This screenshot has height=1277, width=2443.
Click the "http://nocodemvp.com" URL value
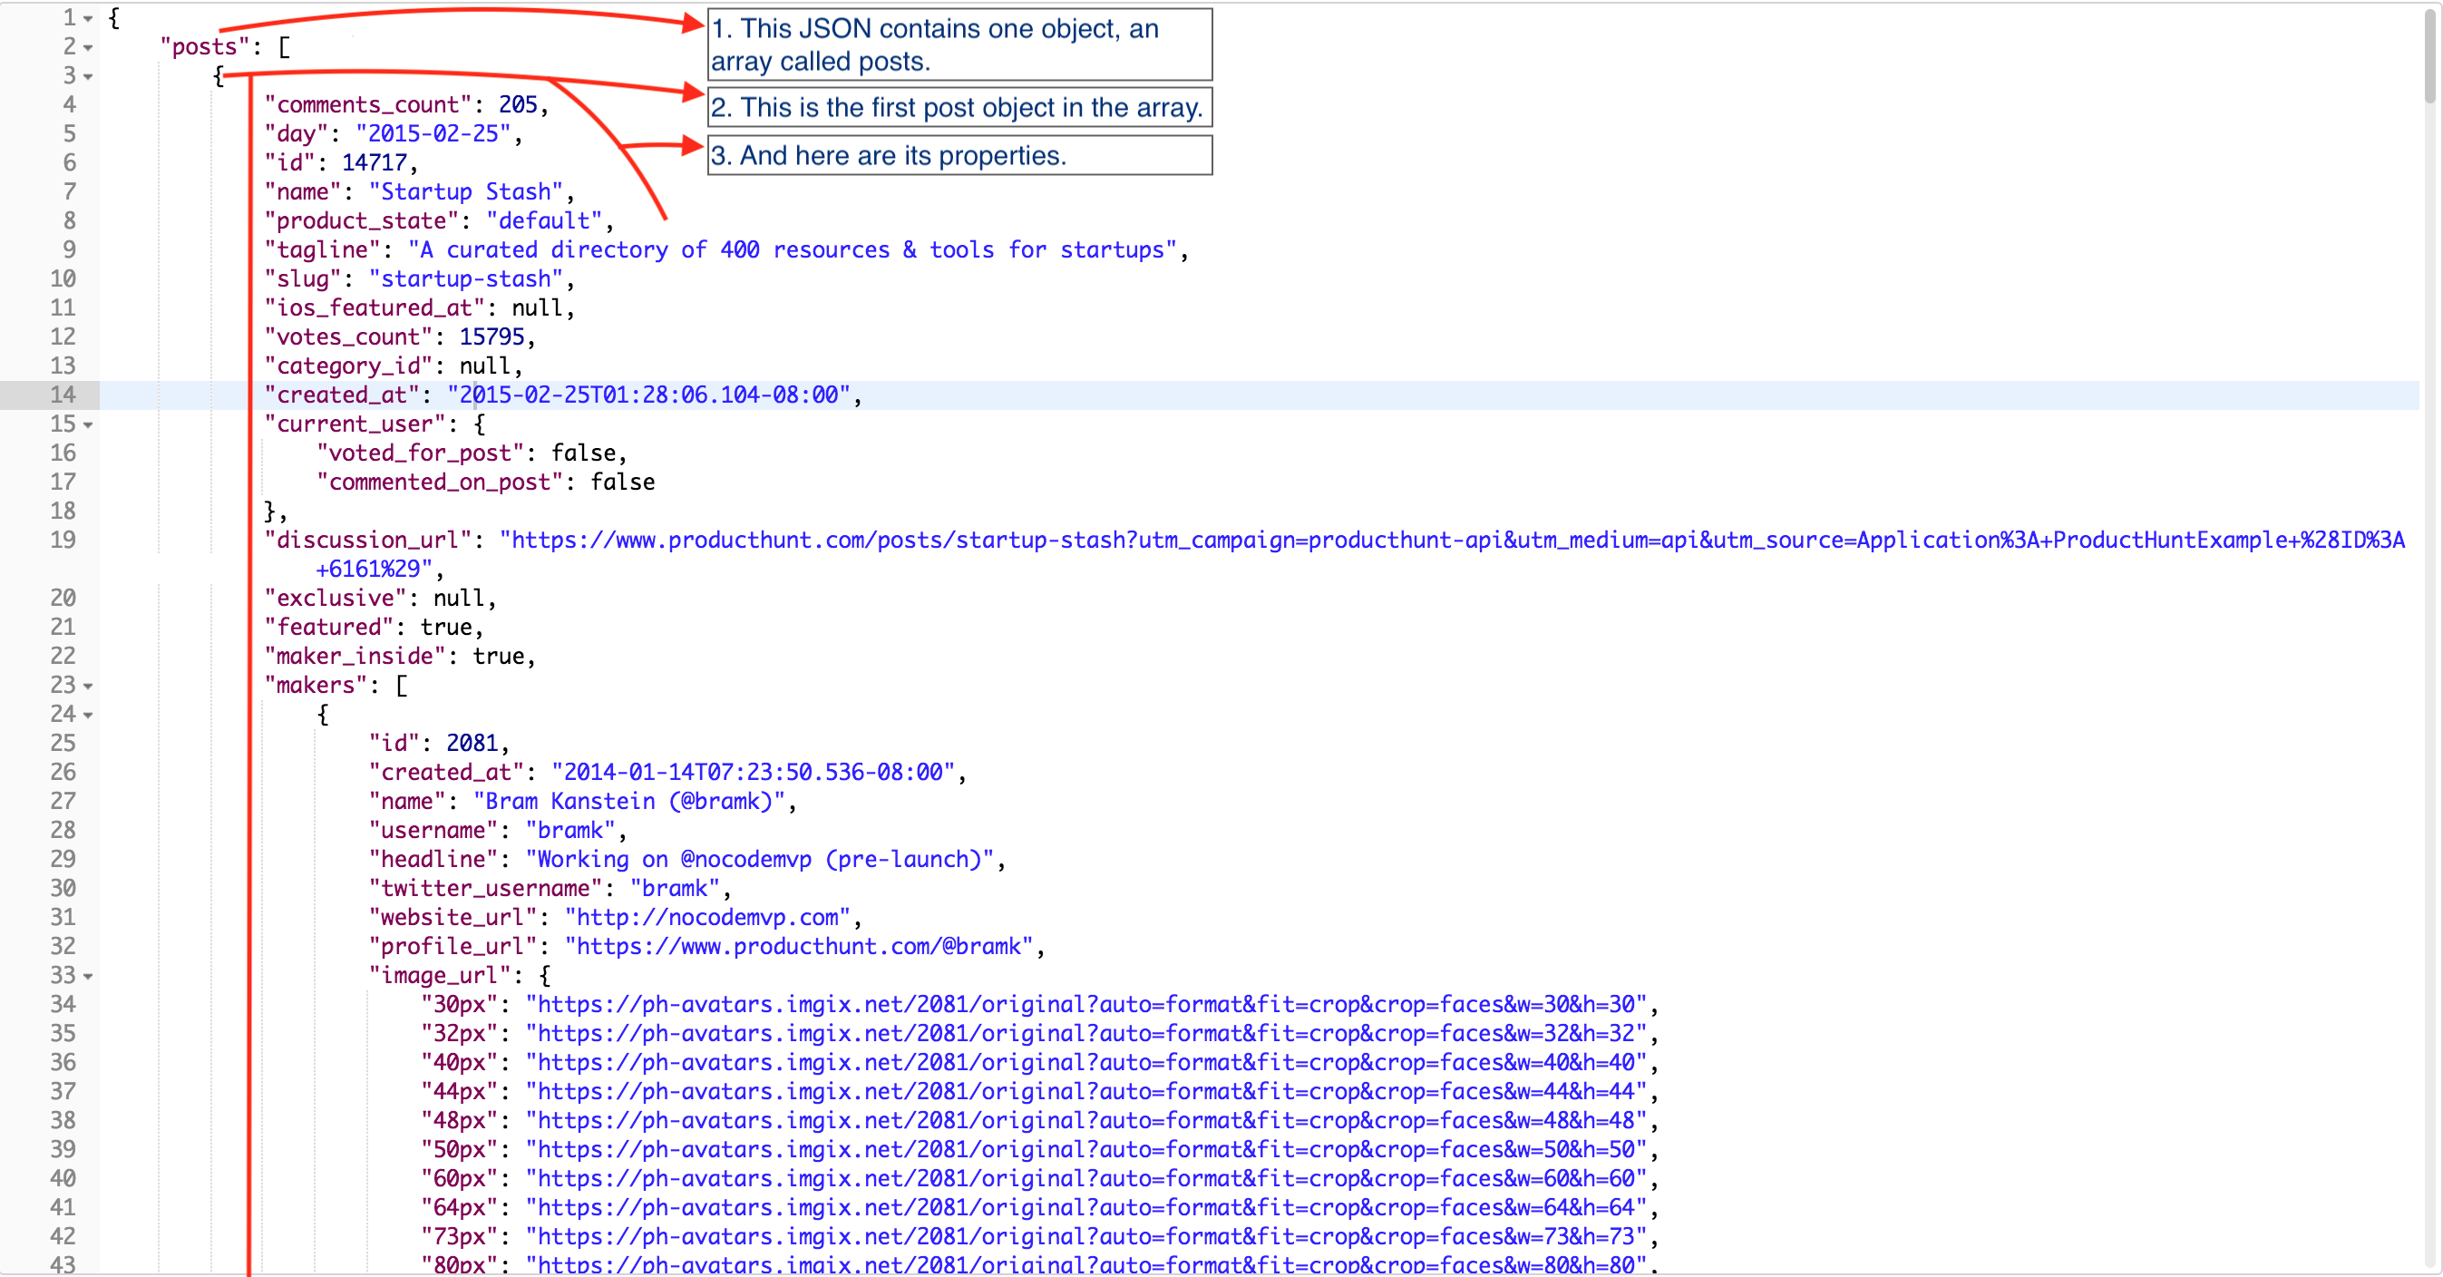[707, 918]
